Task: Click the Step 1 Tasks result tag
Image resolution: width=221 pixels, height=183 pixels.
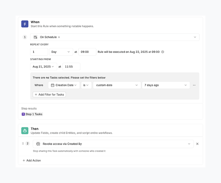Action: tap(32, 114)
